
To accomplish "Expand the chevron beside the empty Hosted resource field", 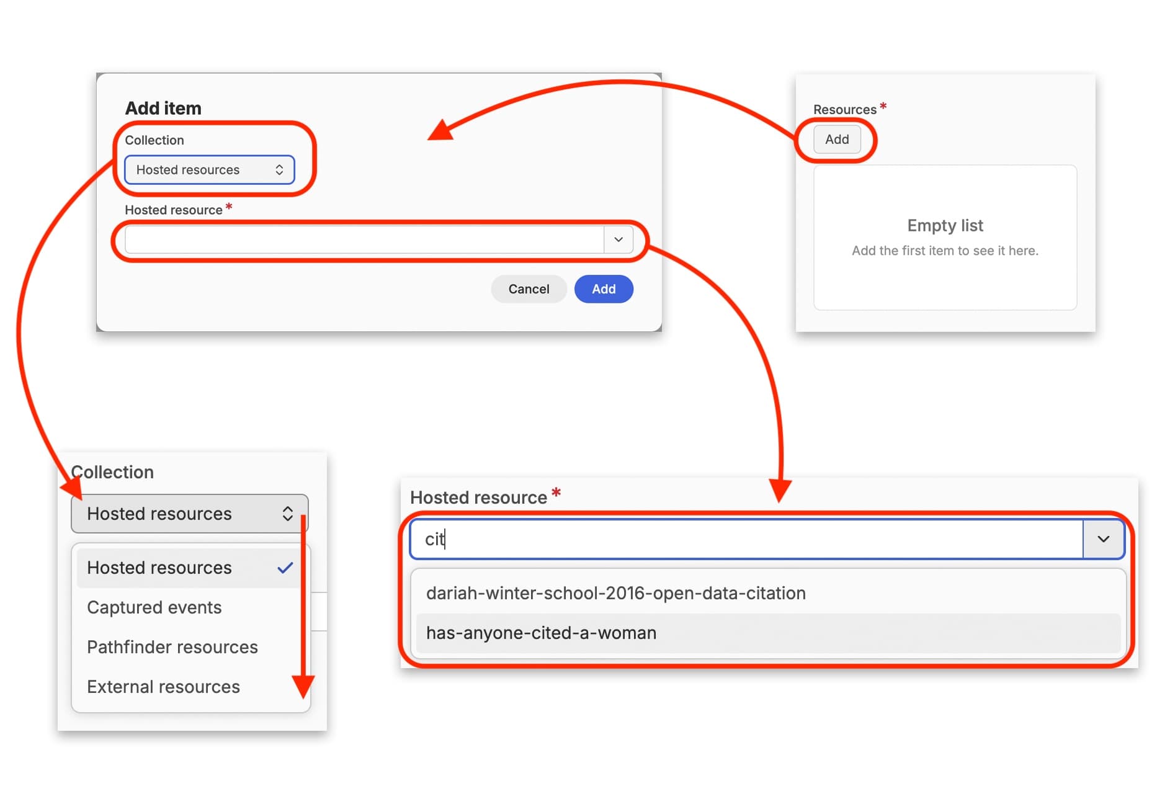I will (x=618, y=240).
